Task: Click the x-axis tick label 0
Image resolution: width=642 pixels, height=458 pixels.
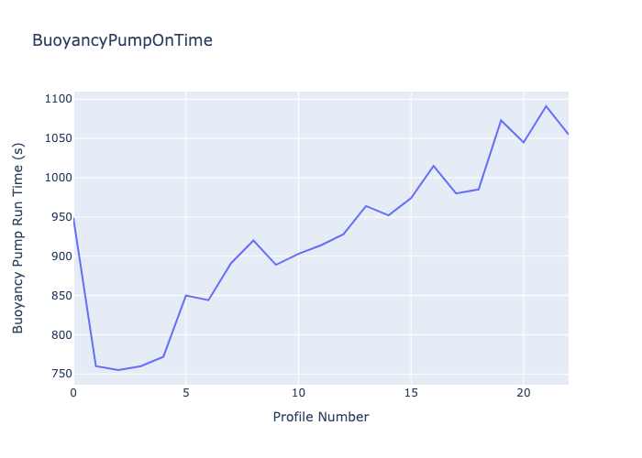Action: pos(73,393)
